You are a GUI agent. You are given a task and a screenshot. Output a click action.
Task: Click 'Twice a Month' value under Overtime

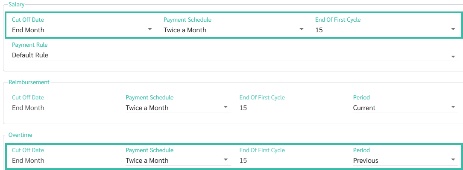(x=147, y=161)
